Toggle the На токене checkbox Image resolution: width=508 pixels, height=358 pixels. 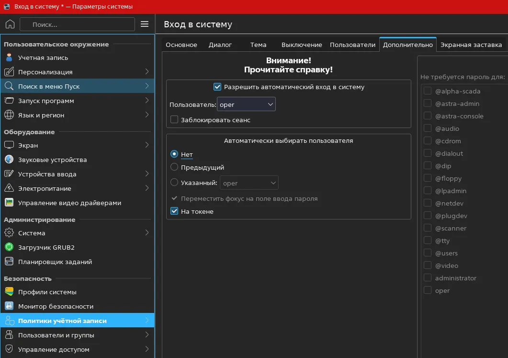pos(174,211)
